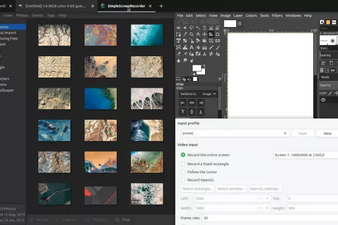
Task: Select GIMP's Scissors Select tool
Action: point(211,28)
